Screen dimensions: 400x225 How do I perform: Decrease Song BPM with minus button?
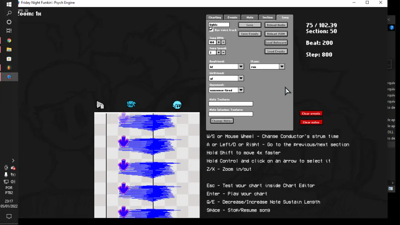(x=223, y=42)
